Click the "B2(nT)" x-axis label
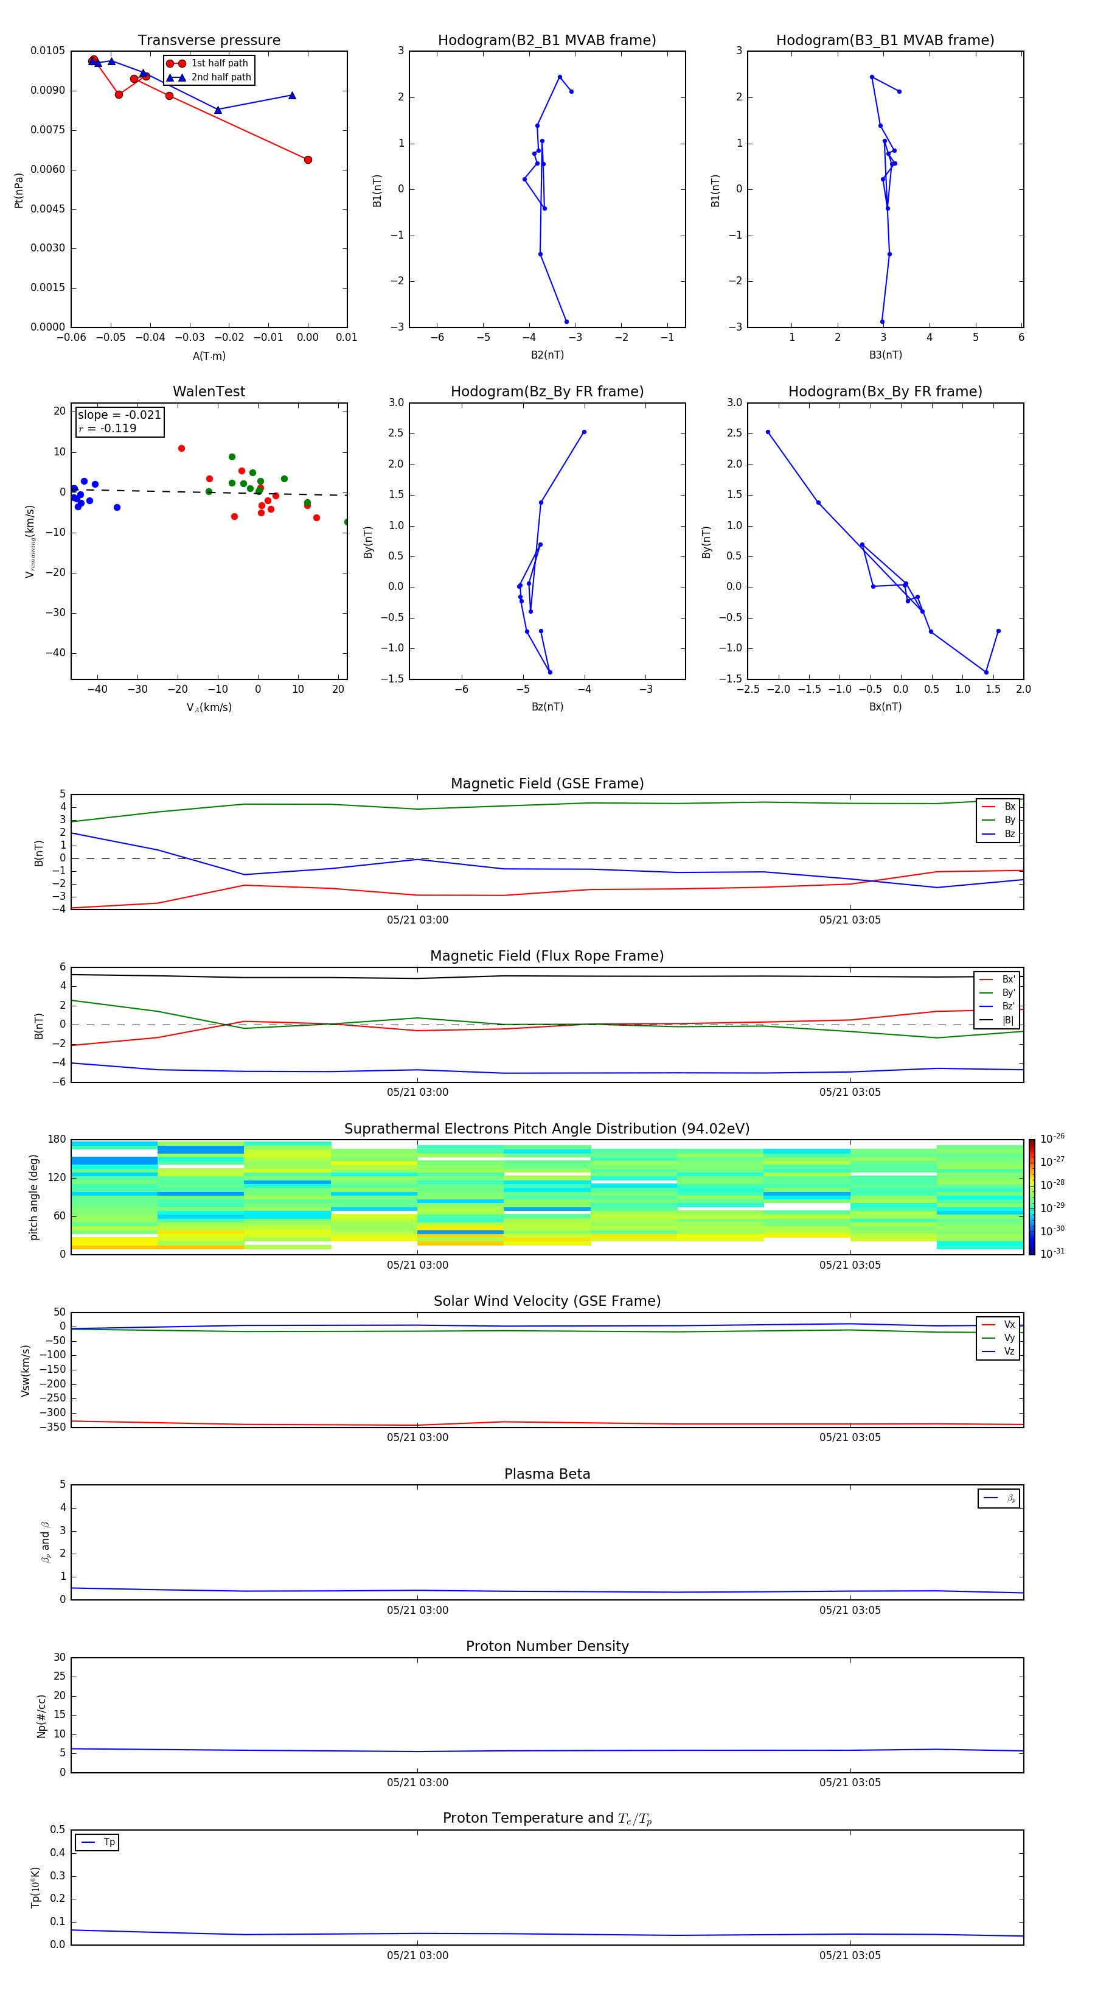1095x2009 pixels. [547, 355]
